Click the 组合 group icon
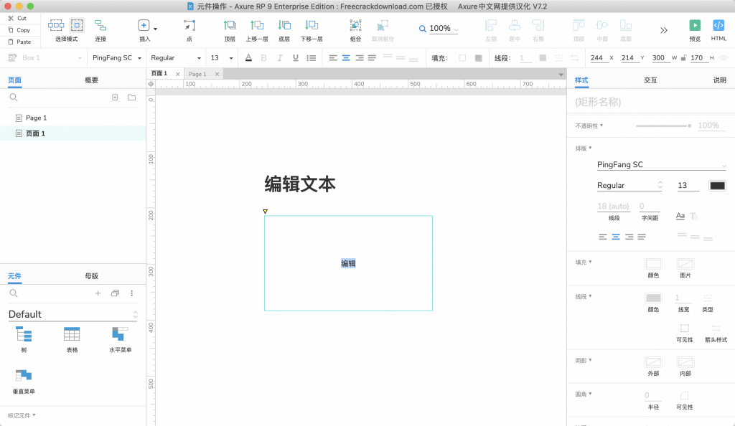 355,26
